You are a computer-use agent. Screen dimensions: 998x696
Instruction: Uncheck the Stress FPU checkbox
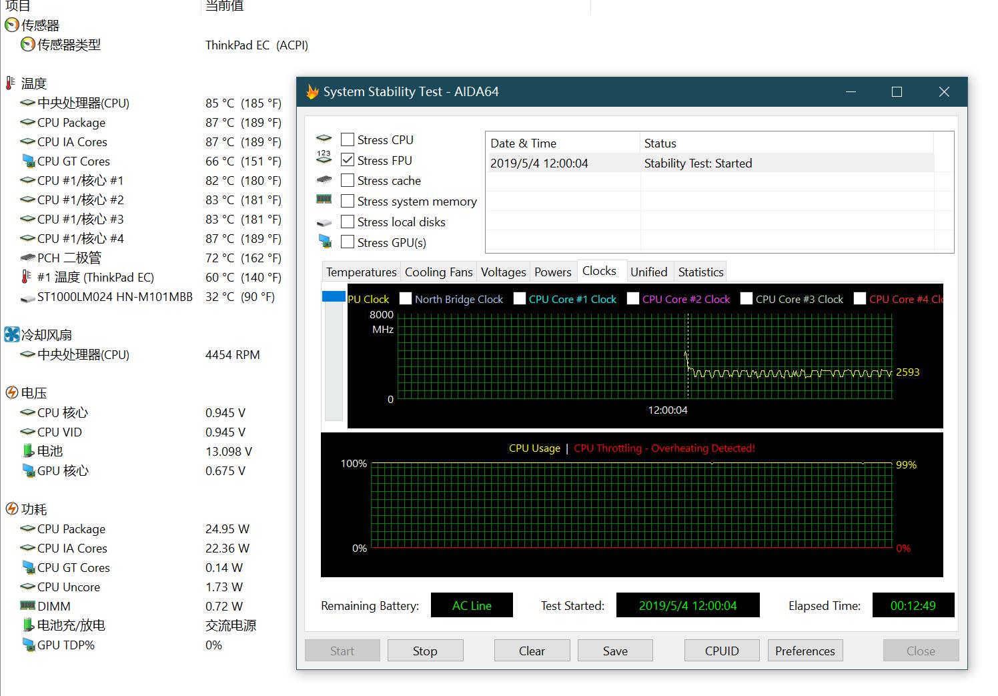coord(348,160)
